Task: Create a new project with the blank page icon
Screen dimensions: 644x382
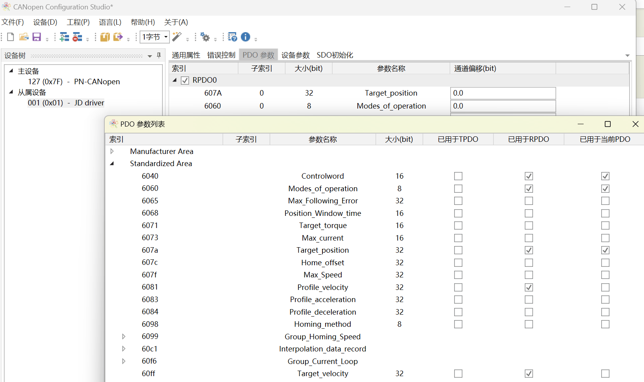Action: click(11, 37)
